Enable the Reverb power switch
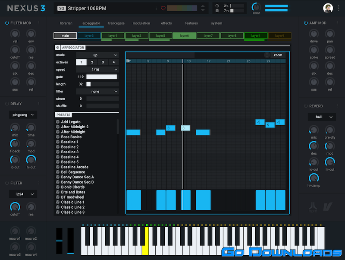Image resolution: width=345 pixels, height=260 pixels. pos(306,106)
